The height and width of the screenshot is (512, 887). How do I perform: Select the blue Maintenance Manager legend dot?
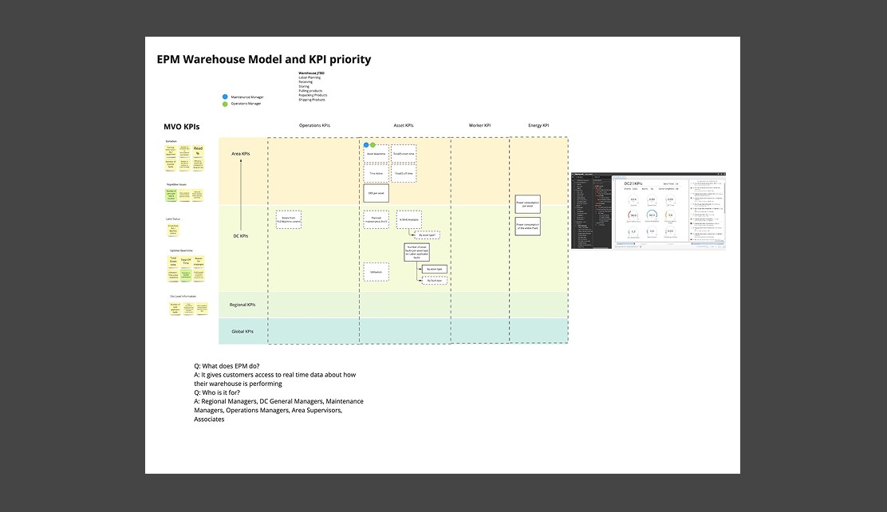tap(225, 96)
